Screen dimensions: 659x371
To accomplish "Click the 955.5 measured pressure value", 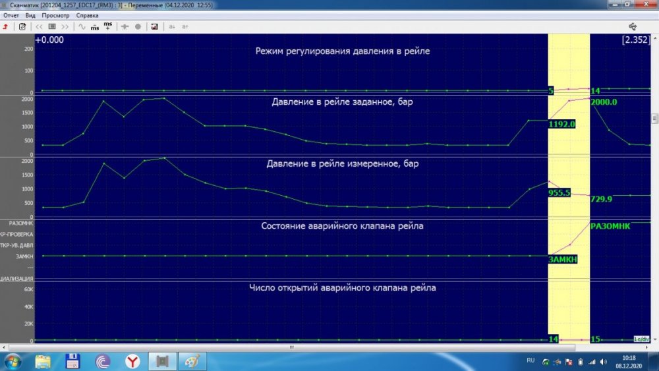I will pyautogui.click(x=559, y=192).
